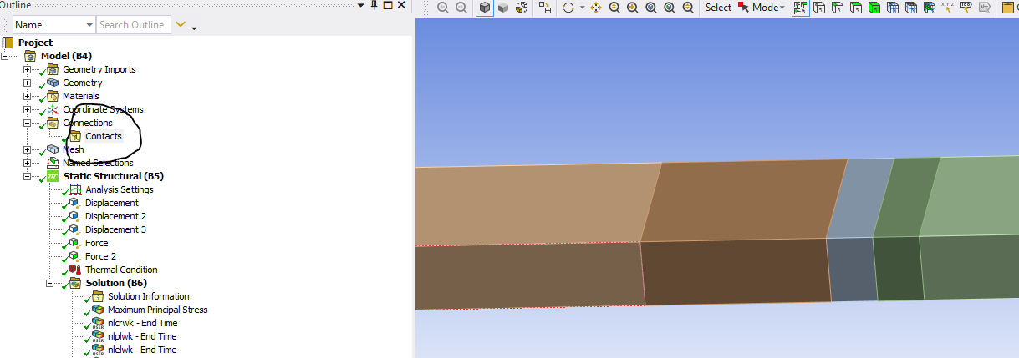
Task: Select the Contacts tree item
Action: tap(103, 136)
